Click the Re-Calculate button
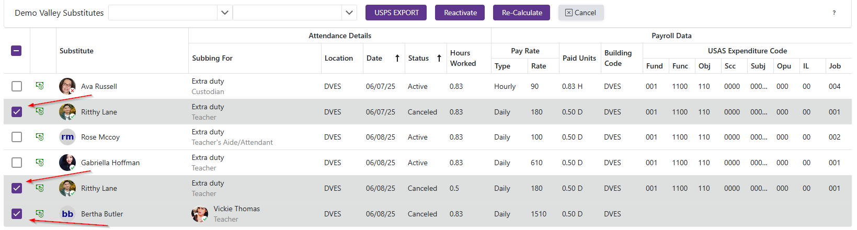Screen dimensions: 857x230 click(x=521, y=13)
